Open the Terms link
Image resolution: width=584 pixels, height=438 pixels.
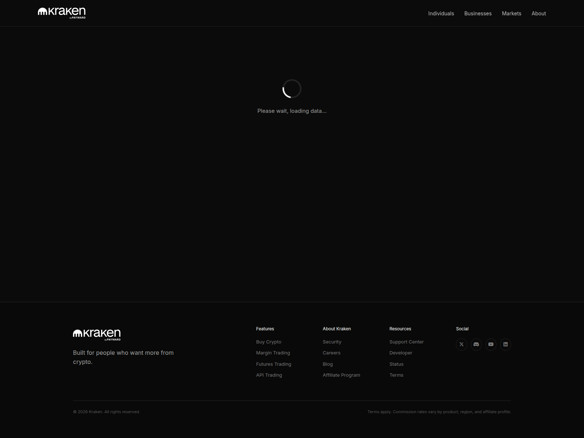coord(396,375)
